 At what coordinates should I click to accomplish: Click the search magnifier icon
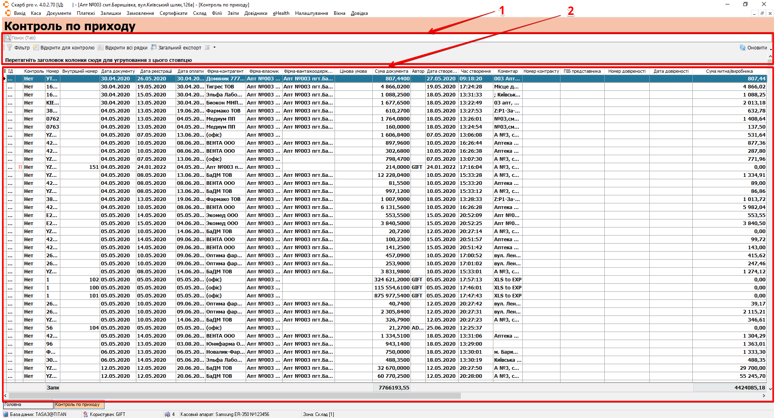(x=8, y=38)
